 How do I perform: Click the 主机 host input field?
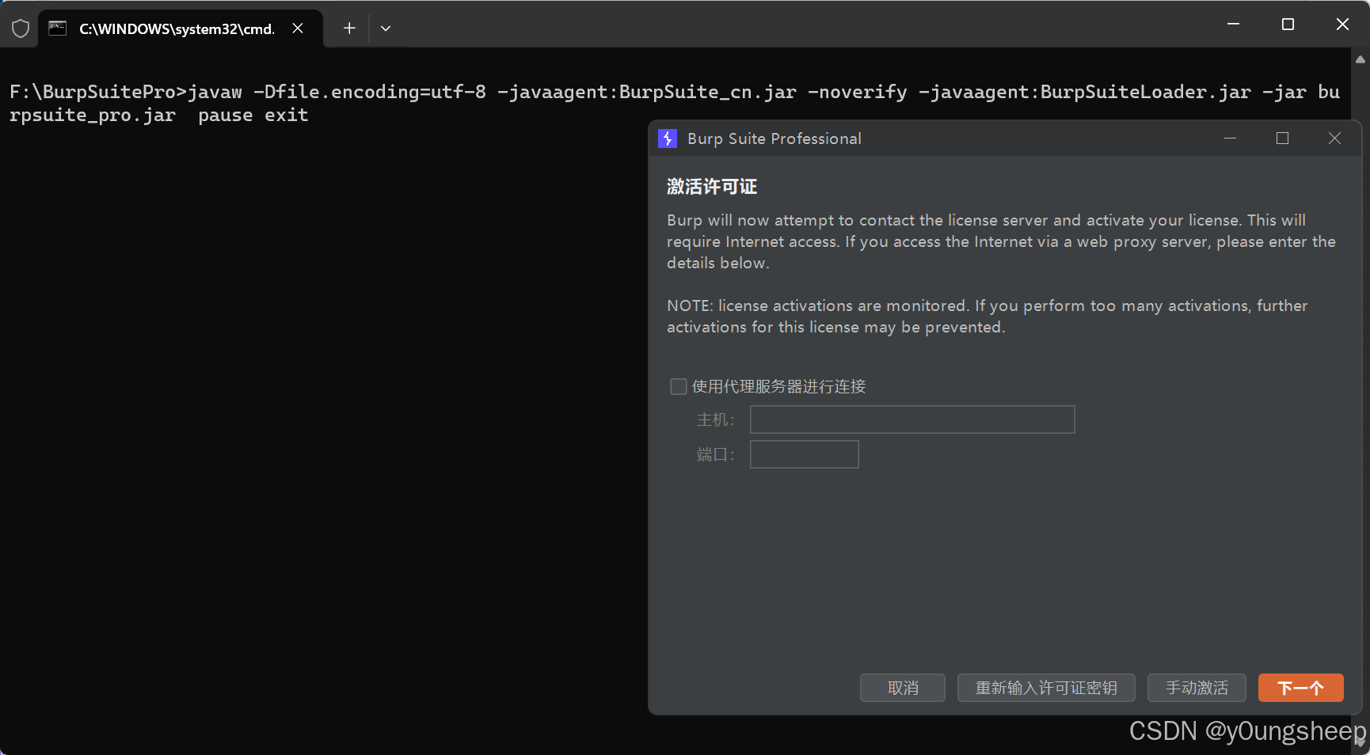click(912, 419)
